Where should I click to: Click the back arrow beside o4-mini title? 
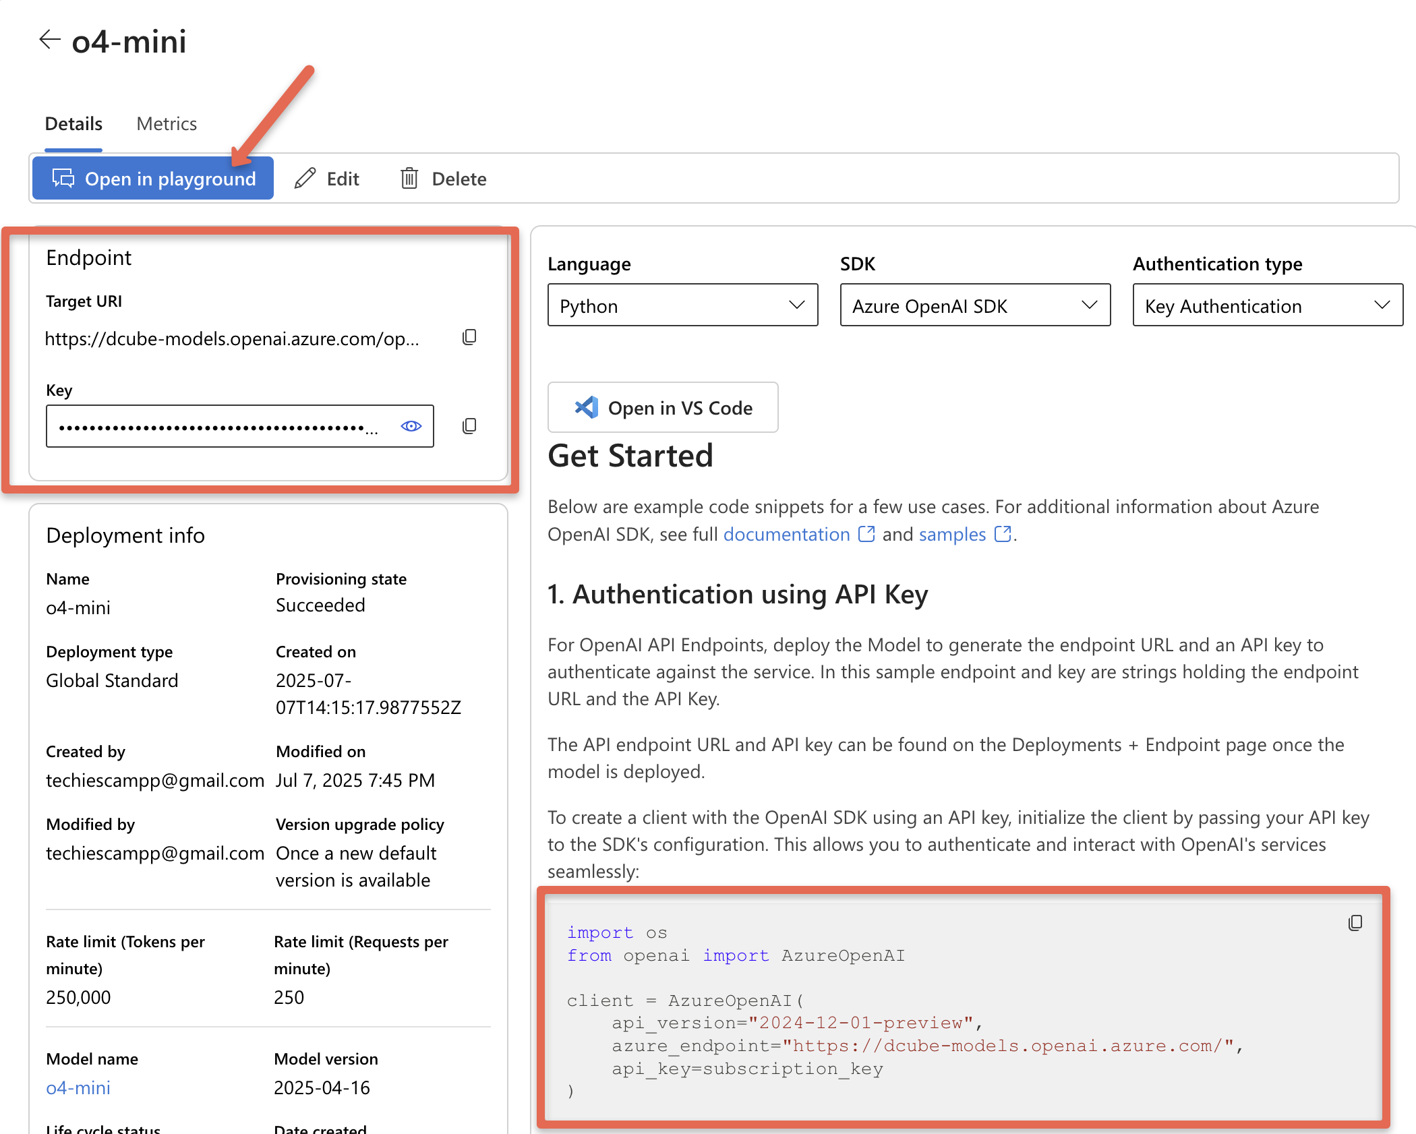pos(50,40)
